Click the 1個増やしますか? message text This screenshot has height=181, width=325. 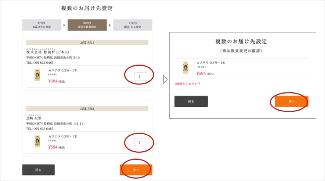point(187,84)
